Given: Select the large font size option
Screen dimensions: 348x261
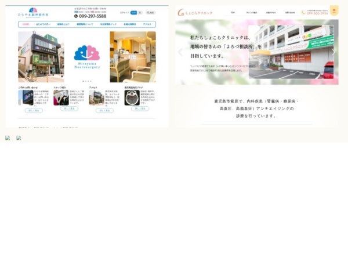Looking at the screenshot, I should coord(140,12).
